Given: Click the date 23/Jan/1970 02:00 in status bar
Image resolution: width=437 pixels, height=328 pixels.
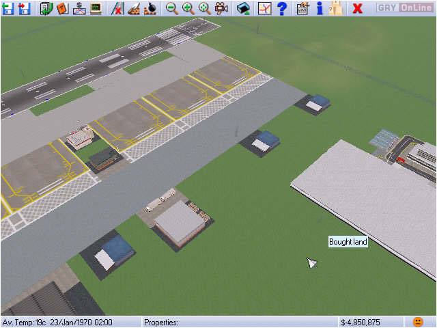Looking at the screenshot, I should 82,323.
